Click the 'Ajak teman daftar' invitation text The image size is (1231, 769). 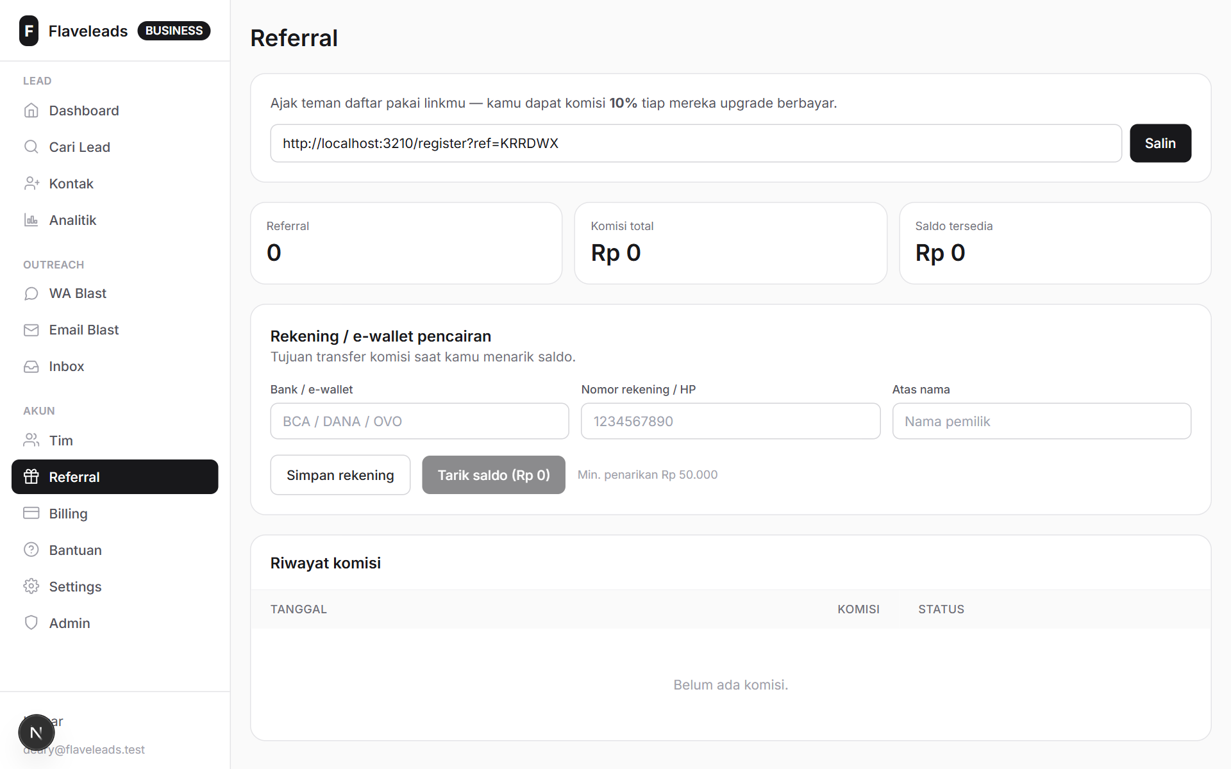(553, 103)
